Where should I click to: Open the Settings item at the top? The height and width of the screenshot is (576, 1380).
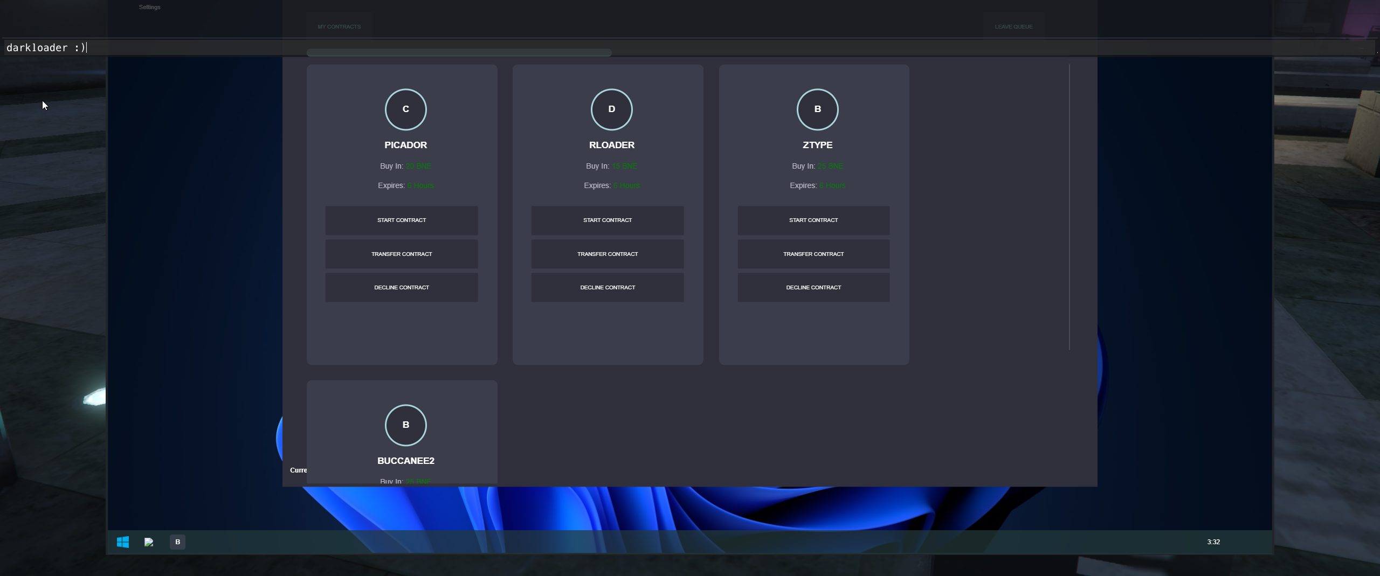pos(149,7)
